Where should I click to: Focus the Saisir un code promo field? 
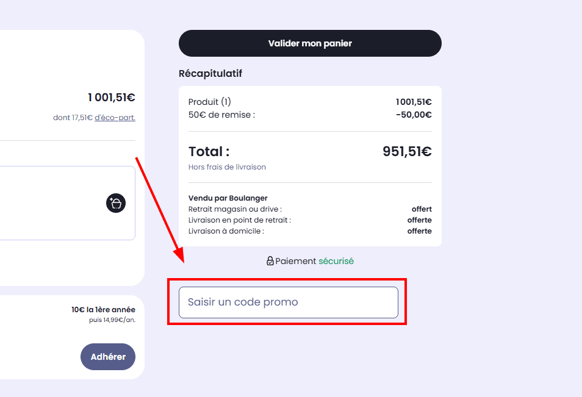288,302
